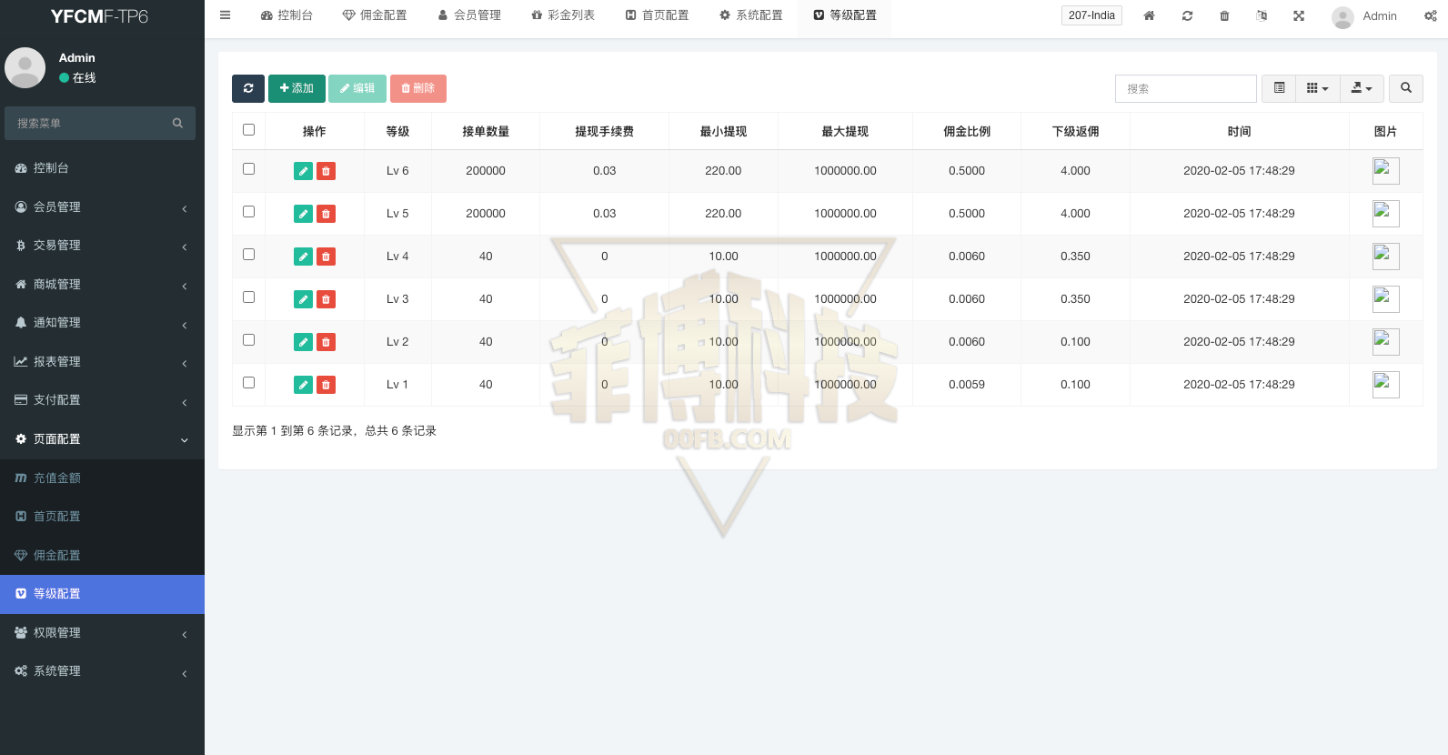This screenshot has height=755, width=1448.
Task: Switch to the 首页配置 top tab
Action: pyautogui.click(x=657, y=15)
